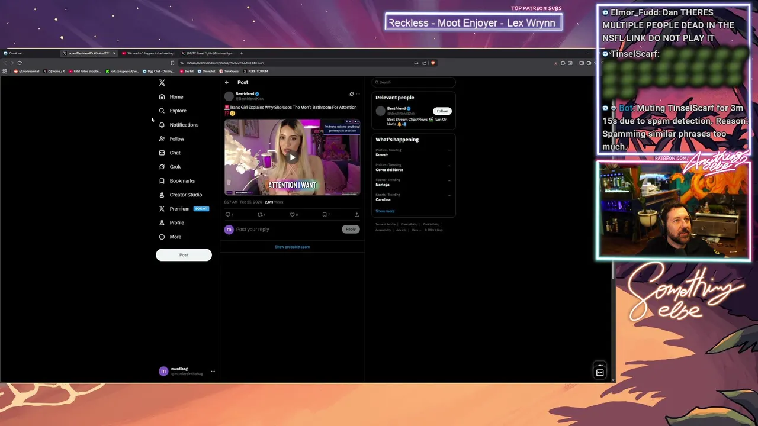Image resolution: width=758 pixels, height=426 pixels.
Task: Open a new browser tab with plus
Action: tap(242, 53)
